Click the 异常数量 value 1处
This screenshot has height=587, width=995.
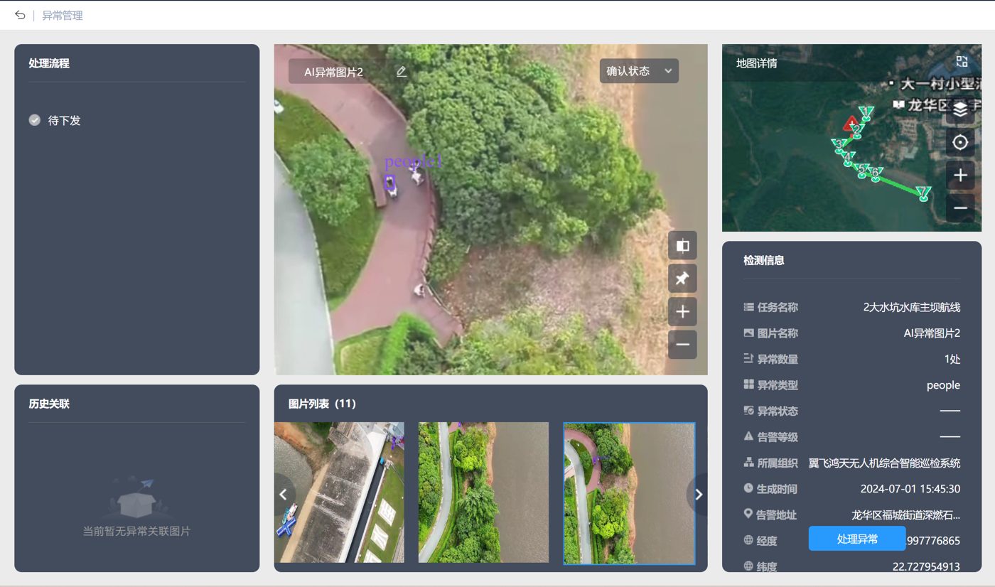[952, 359]
